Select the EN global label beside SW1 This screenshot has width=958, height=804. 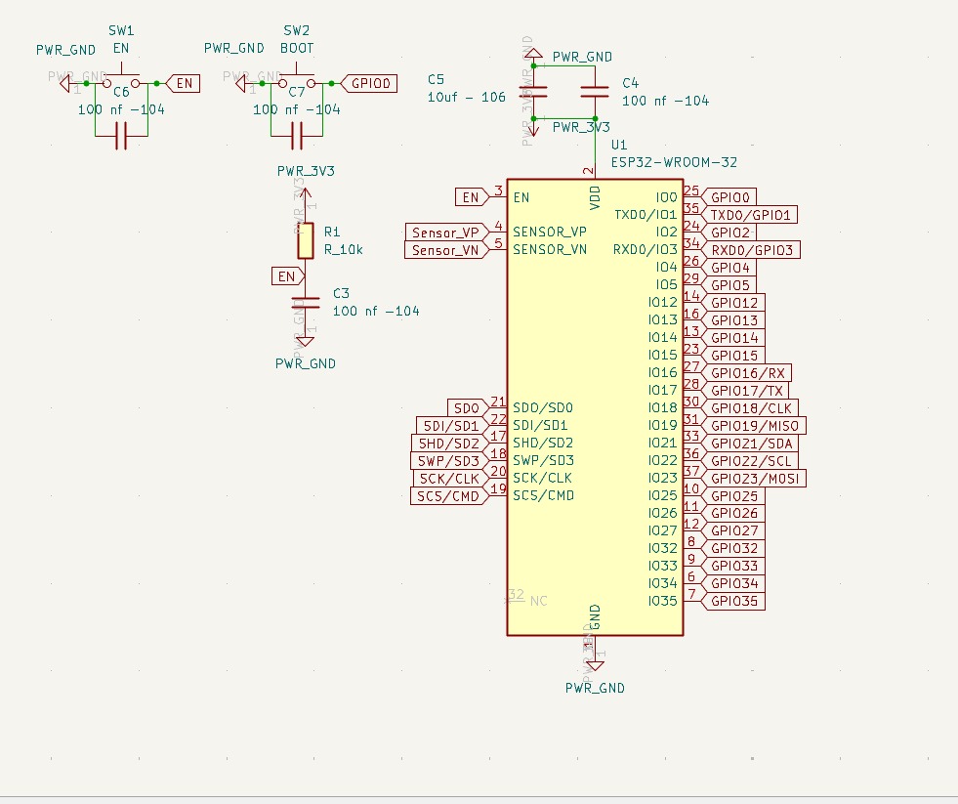[183, 83]
